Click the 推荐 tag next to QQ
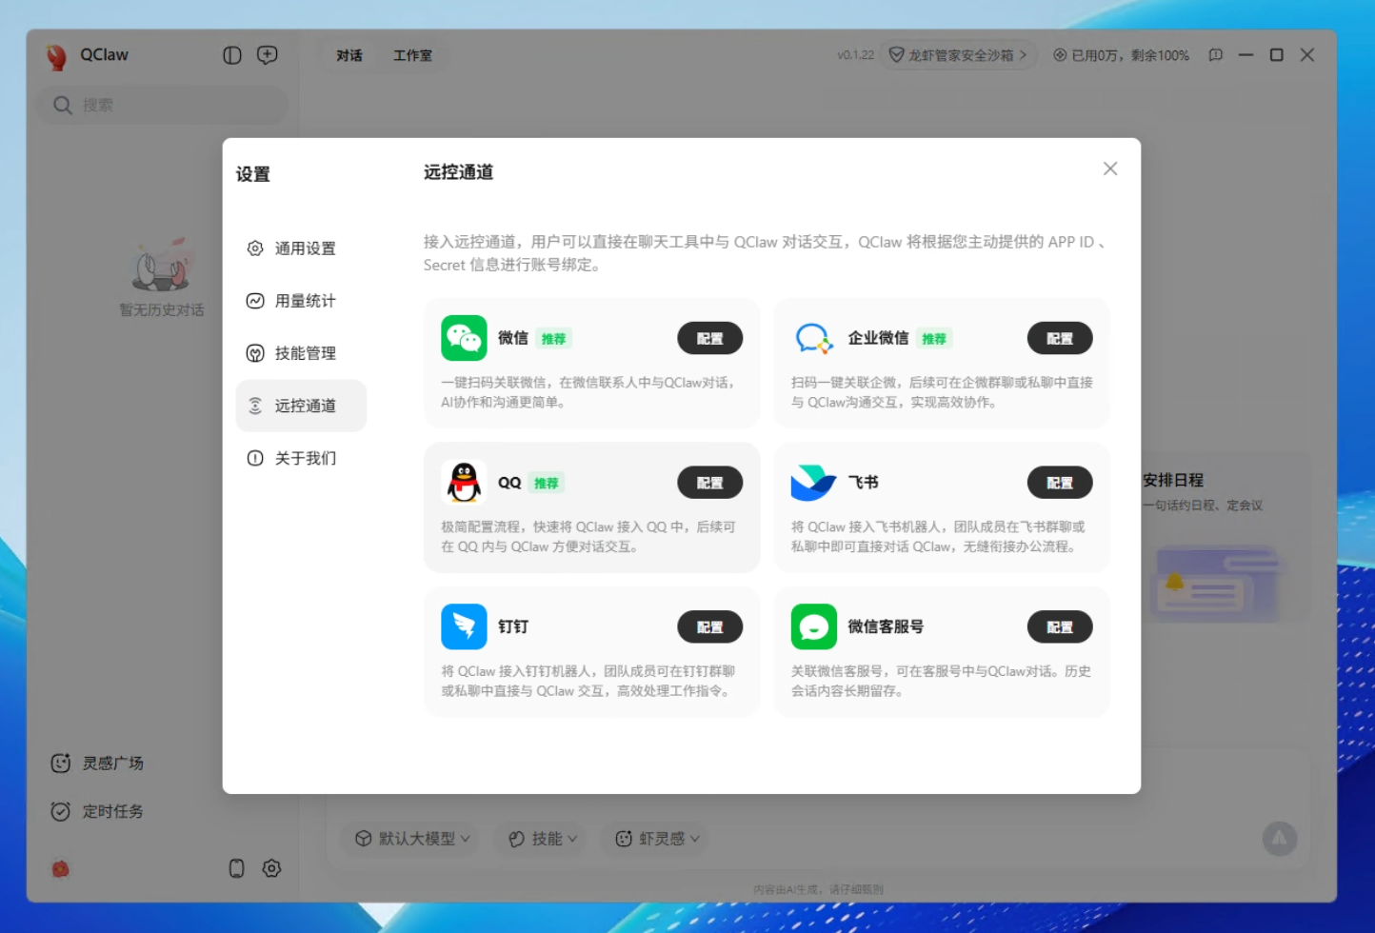The image size is (1375, 933). (547, 484)
